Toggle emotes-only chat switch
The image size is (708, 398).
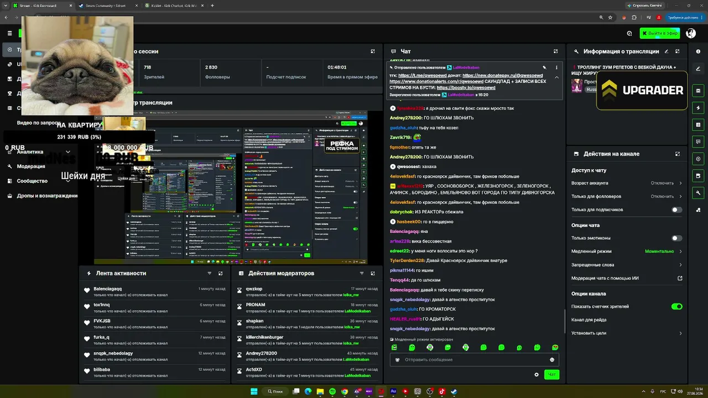[676, 238]
